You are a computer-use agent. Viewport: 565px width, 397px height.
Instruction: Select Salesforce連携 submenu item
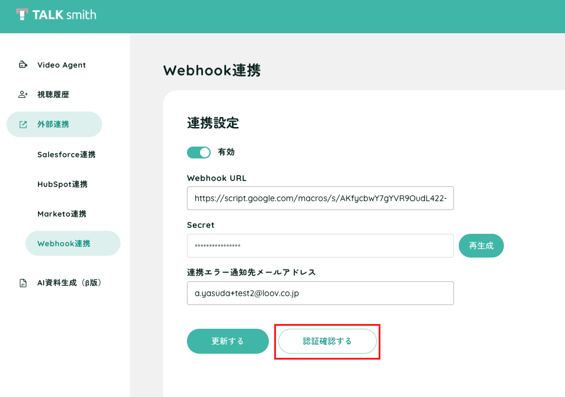[x=66, y=154]
